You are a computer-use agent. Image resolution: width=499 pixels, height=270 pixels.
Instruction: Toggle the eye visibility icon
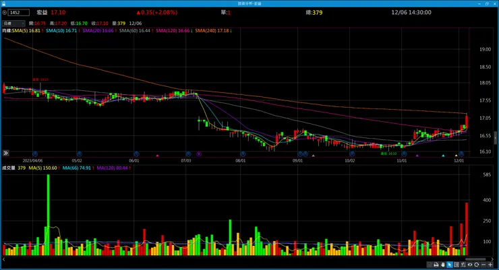coord(470,265)
